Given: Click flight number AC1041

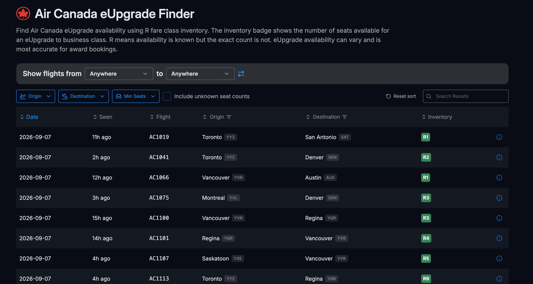Looking at the screenshot, I should click(159, 157).
